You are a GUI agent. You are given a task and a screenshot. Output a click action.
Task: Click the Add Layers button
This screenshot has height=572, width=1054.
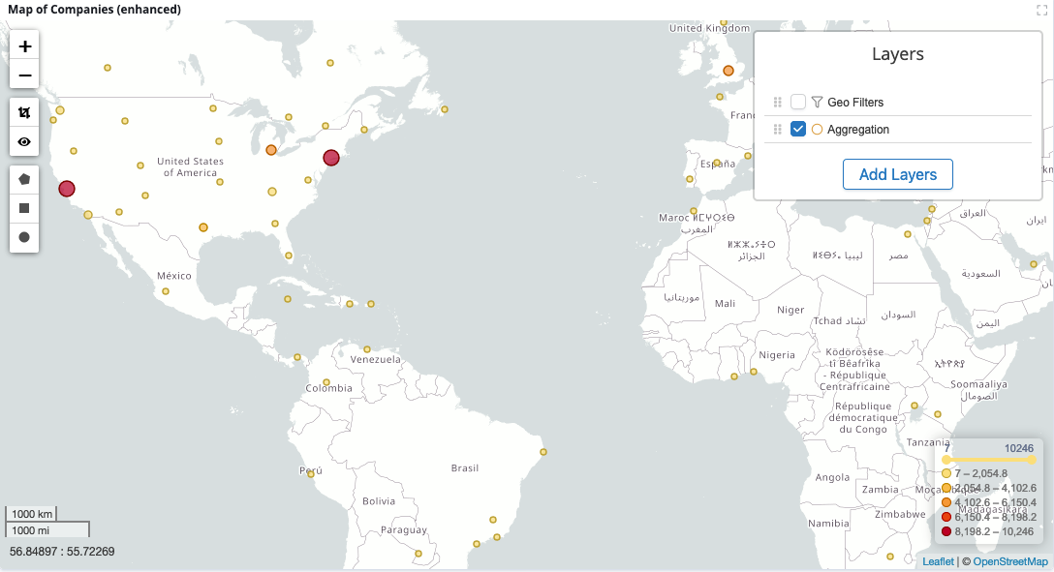click(x=897, y=174)
